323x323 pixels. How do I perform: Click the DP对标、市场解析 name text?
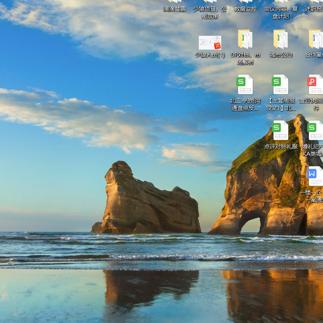(245, 59)
